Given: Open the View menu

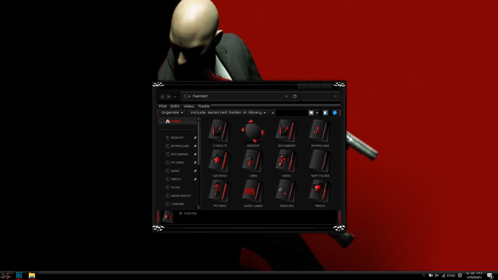Looking at the screenshot, I should [189, 106].
